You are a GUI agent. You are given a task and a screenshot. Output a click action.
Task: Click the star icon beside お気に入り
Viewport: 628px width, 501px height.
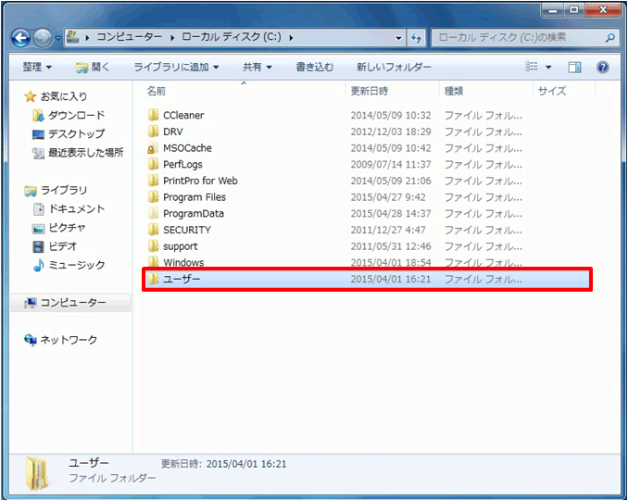30,96
